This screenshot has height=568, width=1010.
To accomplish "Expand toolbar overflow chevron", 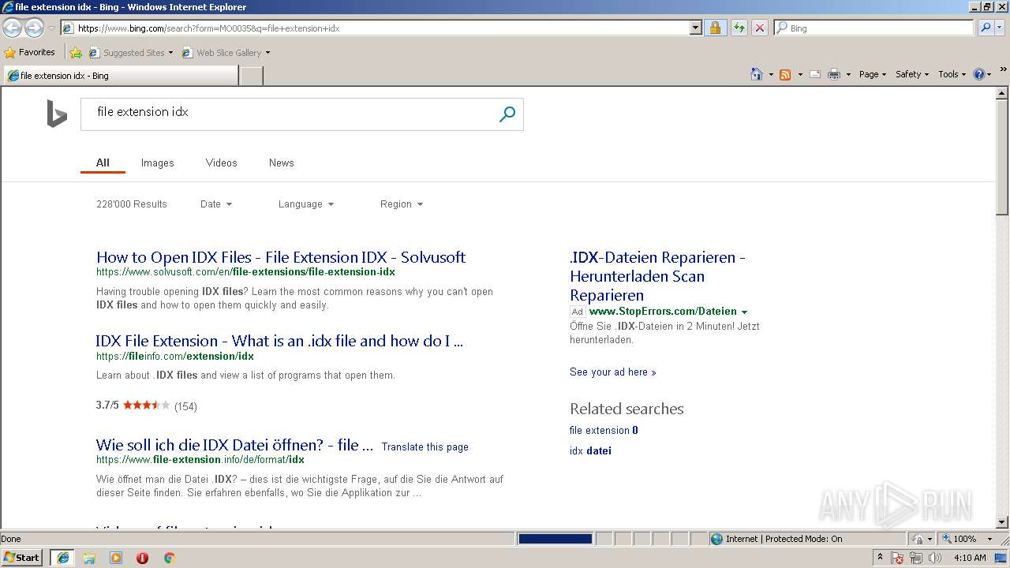I will point(1004,70).
